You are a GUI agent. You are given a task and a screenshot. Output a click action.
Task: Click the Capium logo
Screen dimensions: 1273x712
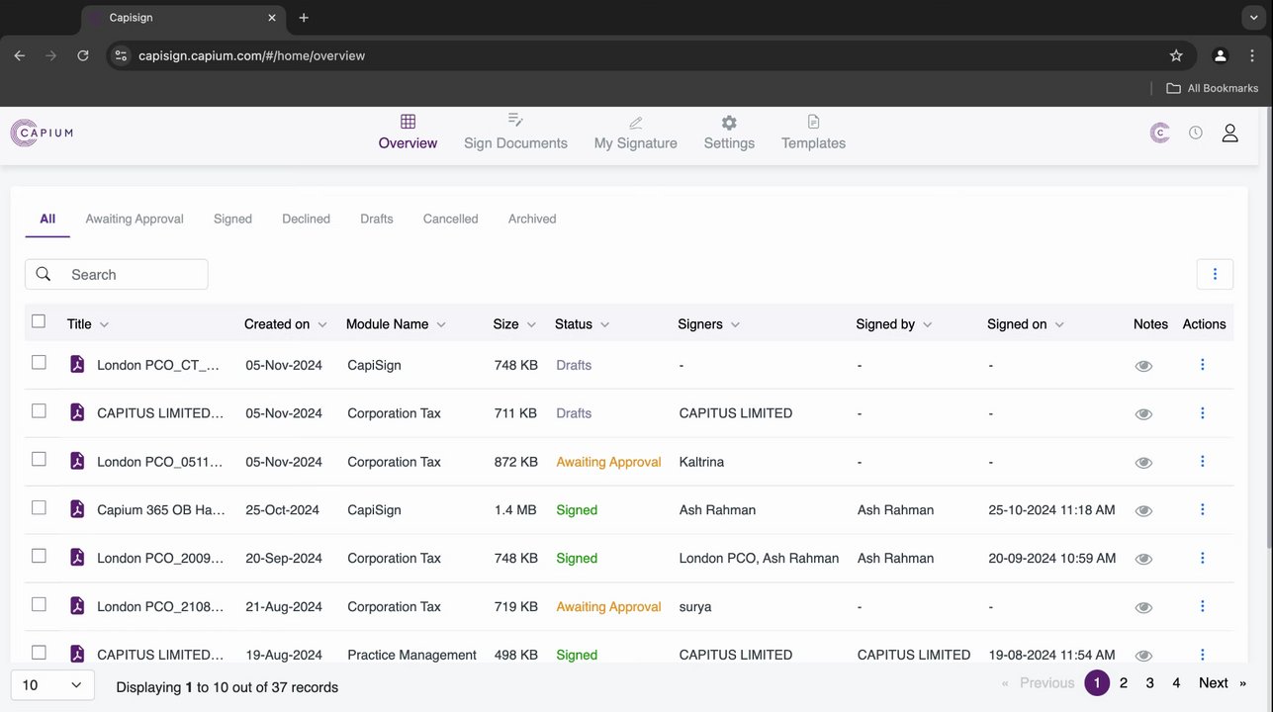pyautogui.click(x=42, y=133)
